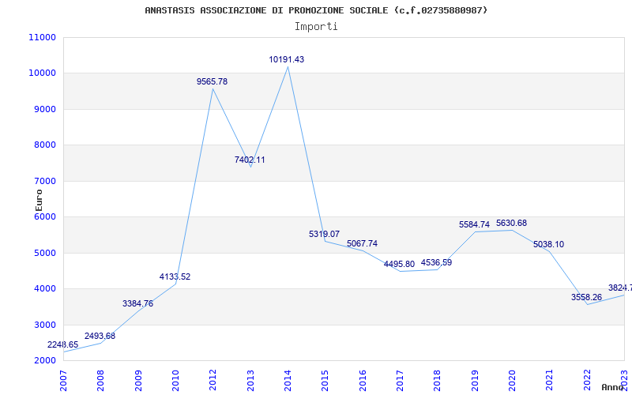Image resolution: width=632 pixels, height=395 pixels.
Task: Select the 4133.52 data label
Action: click(x=175, y=277)
